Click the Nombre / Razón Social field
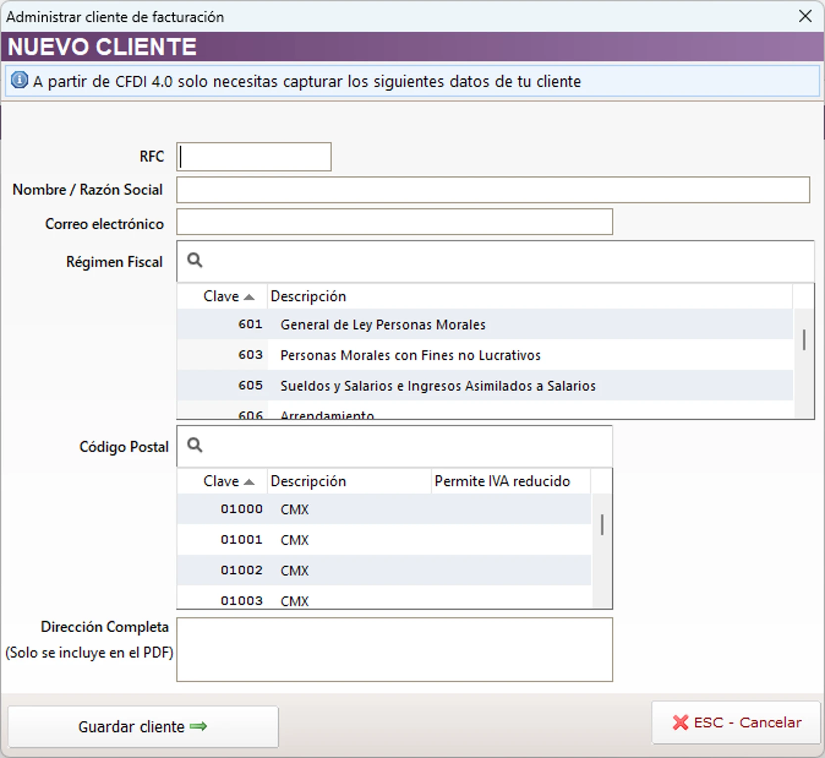This screenshot has height=758, width=825. tap(492, 190)
